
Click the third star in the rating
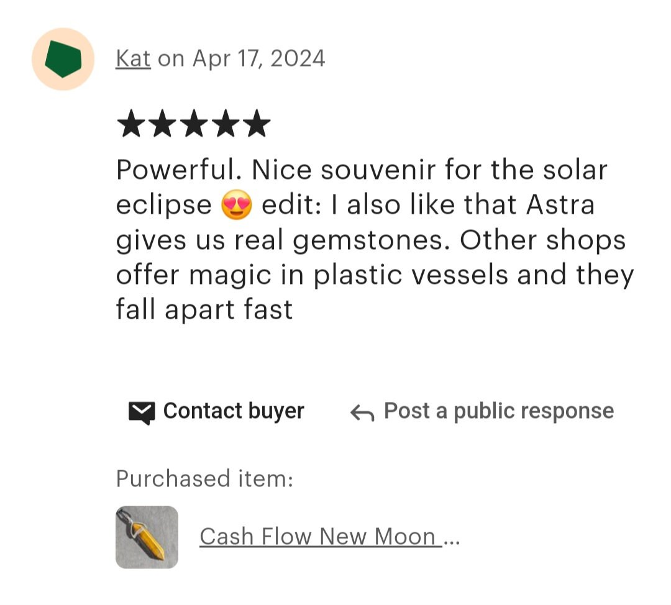tap(194, 123)
